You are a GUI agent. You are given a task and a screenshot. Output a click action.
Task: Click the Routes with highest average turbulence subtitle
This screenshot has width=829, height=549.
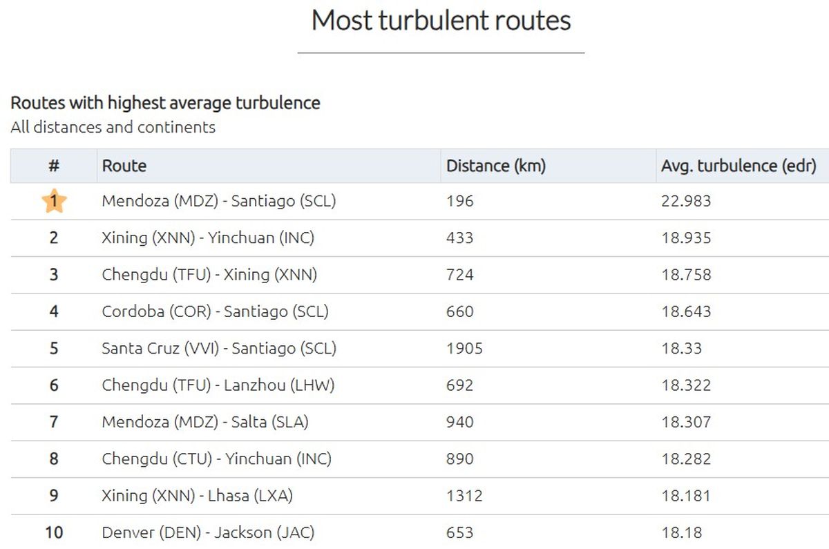pyautogui.click(x=166, y=103)
